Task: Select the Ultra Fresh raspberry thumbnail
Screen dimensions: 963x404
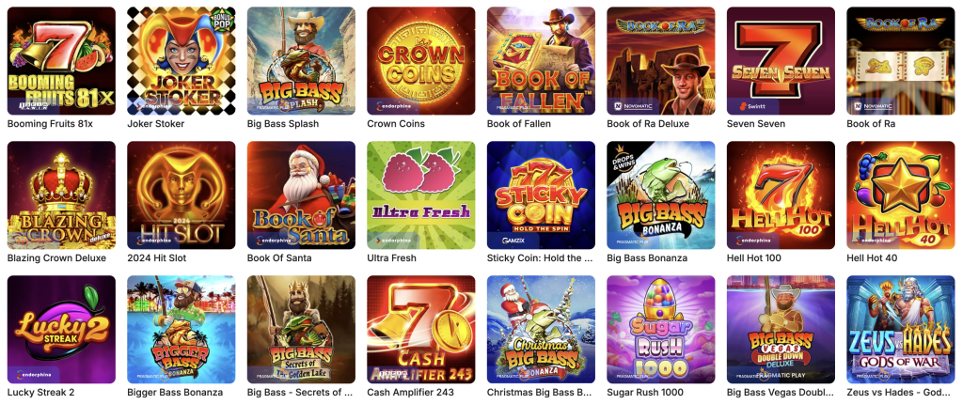Action: [x=421, y=195]
